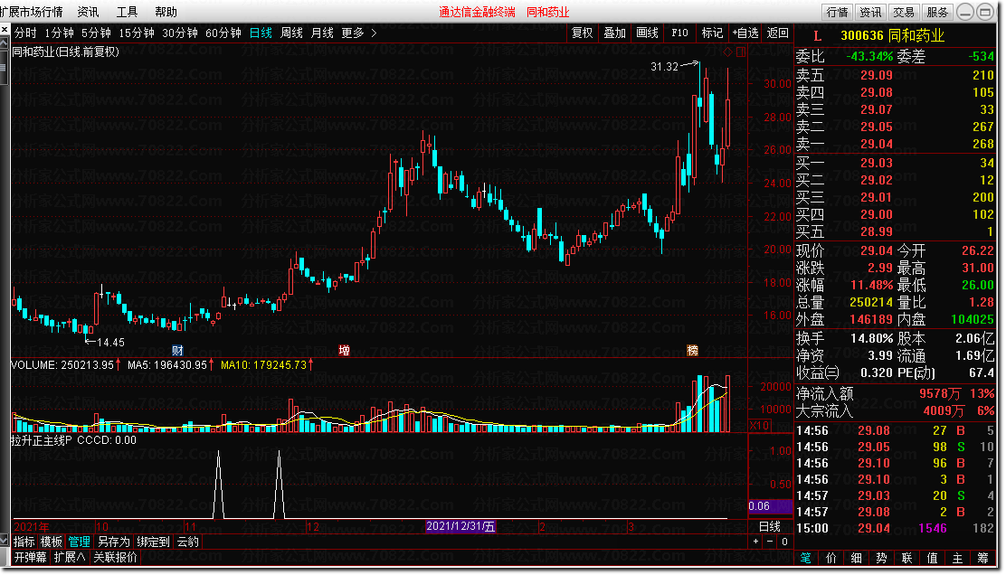This screenshot has width=1006, height=575.
Task: Select the 价 price tab
Action: (x=830, y=558)
